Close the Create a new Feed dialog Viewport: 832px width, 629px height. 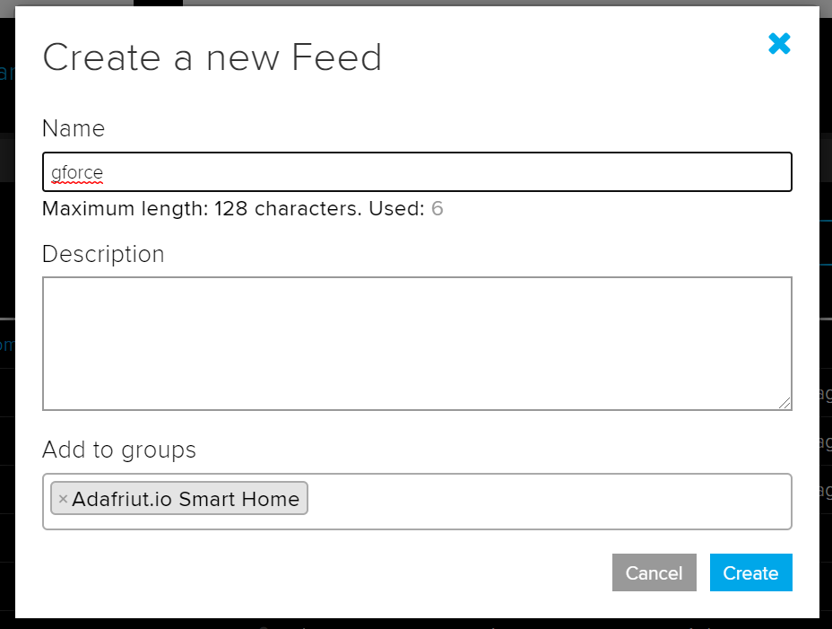pos(779,43)
